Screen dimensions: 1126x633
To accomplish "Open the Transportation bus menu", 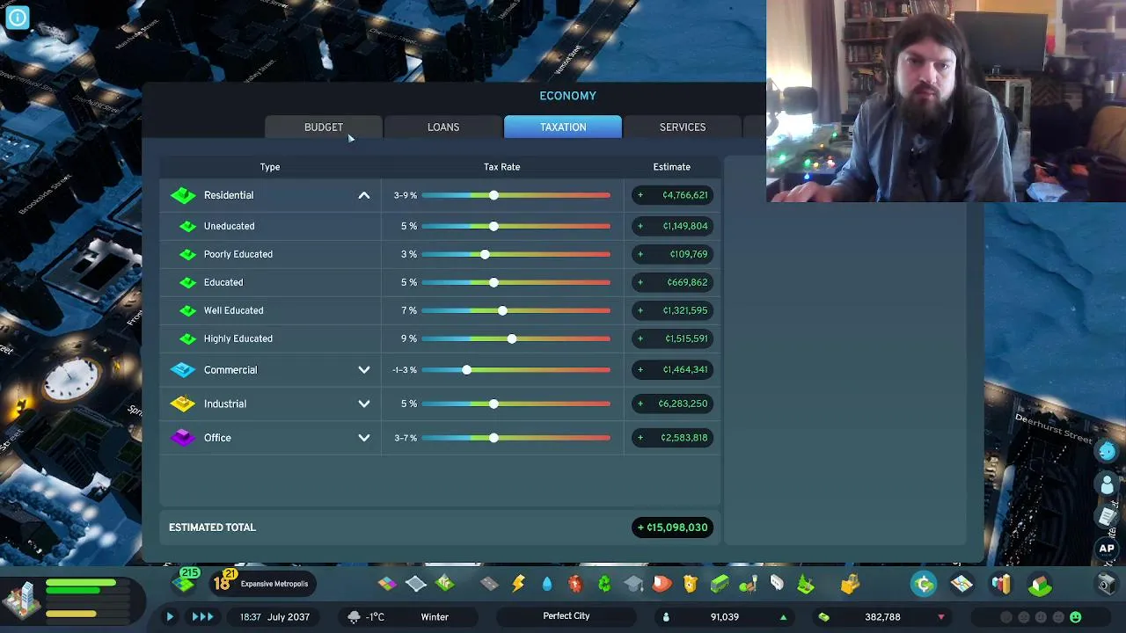I will coord(720,584).
